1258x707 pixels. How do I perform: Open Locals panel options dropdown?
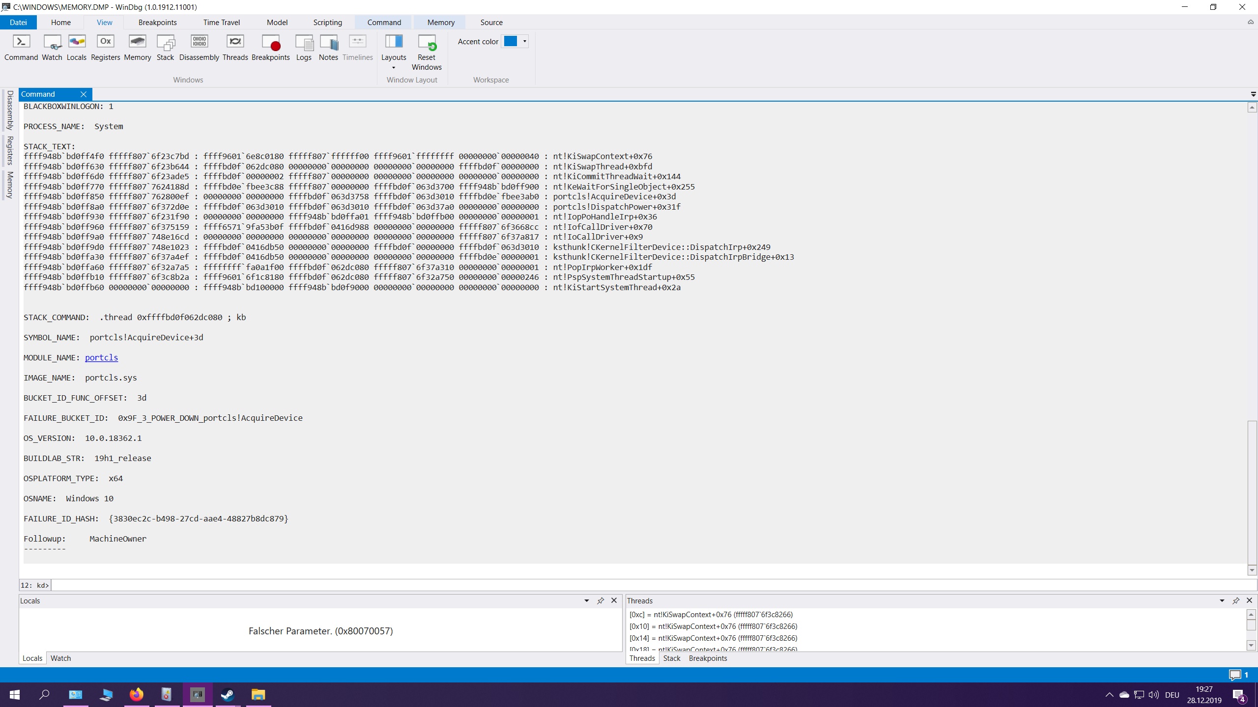point(586,600)
